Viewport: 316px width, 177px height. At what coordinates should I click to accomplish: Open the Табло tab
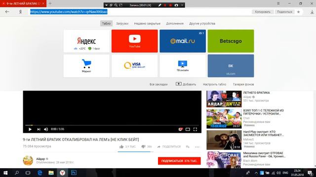pos(106,24)
